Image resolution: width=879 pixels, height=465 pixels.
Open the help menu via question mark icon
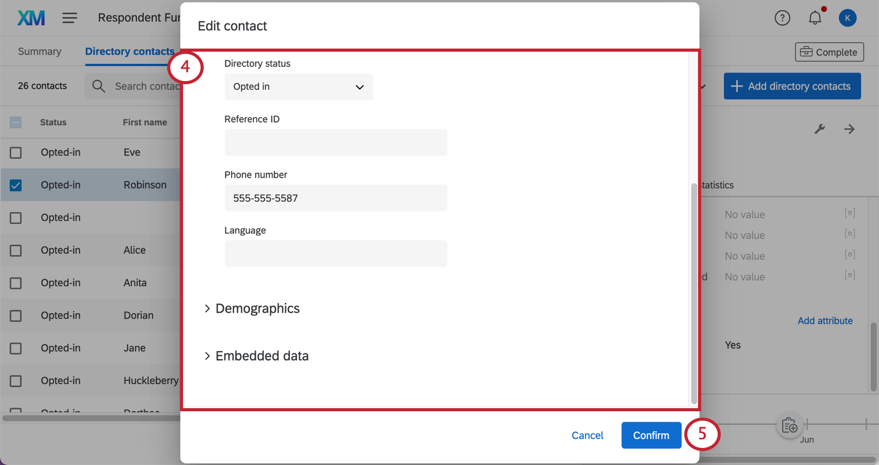782,18
